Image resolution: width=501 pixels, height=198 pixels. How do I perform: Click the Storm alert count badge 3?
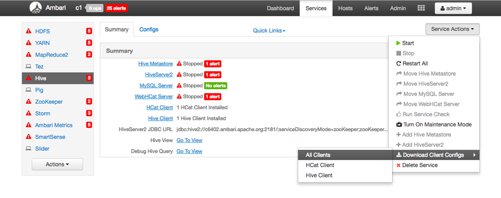[89, 113]
